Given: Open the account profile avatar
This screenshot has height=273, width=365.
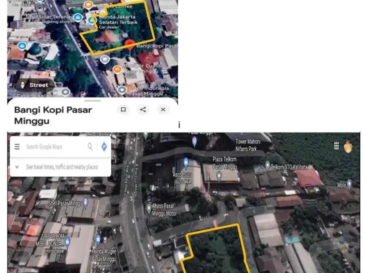Looking at the screenshot, I should click(x=348, y=146).
